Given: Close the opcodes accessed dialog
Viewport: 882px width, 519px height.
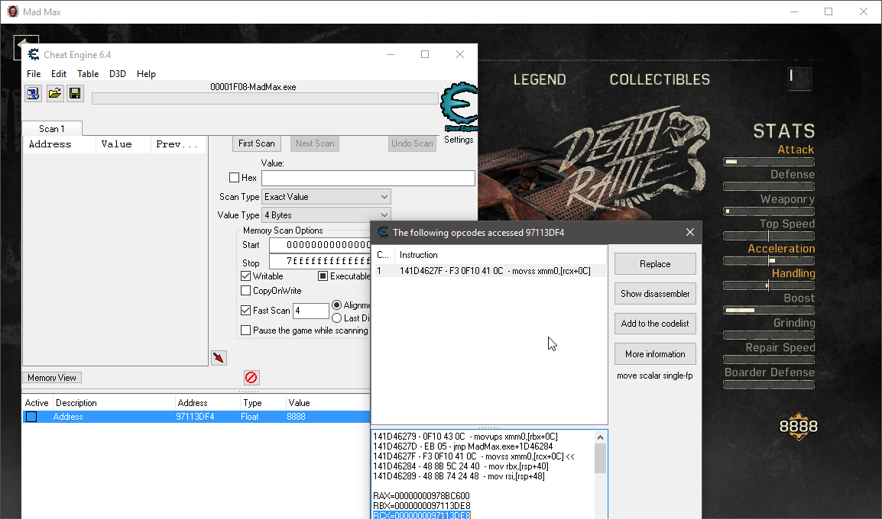Looking at the screenshot, I should click(689, 232).
